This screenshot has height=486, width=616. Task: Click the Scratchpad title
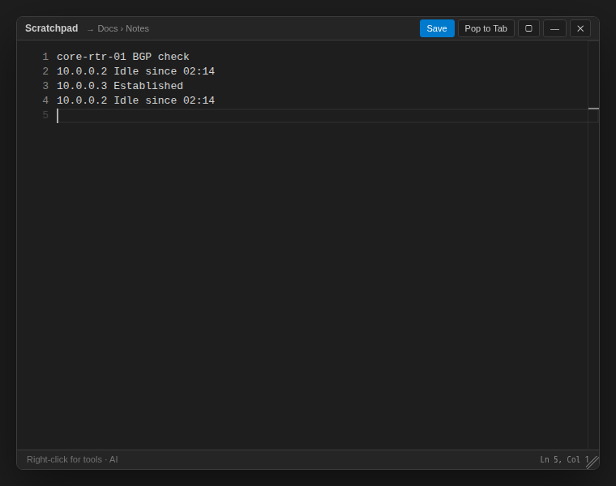[51, 28]
